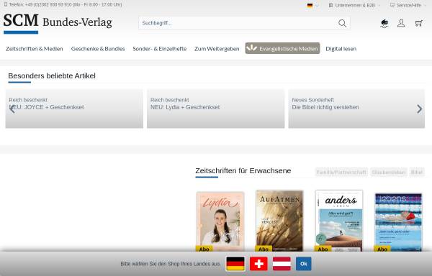Open the anders Leben magazine cover
This screenshot has height=276, width=432.
pyautogui.click(x=339, y=221)
